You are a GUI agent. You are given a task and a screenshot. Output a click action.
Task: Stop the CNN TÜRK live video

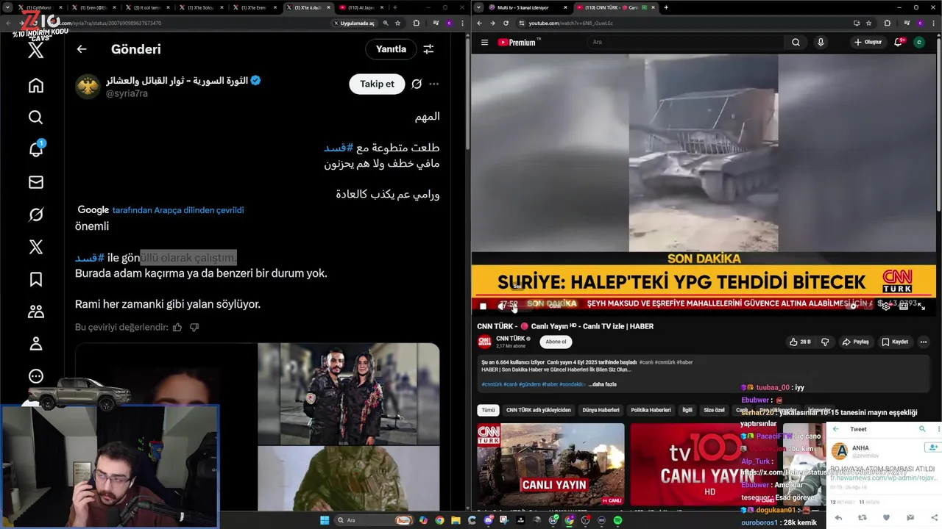483,306
